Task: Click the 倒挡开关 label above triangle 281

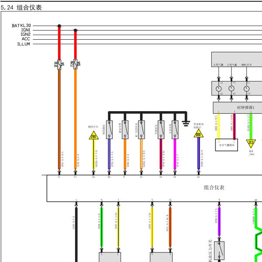Action: click(93, 127)
